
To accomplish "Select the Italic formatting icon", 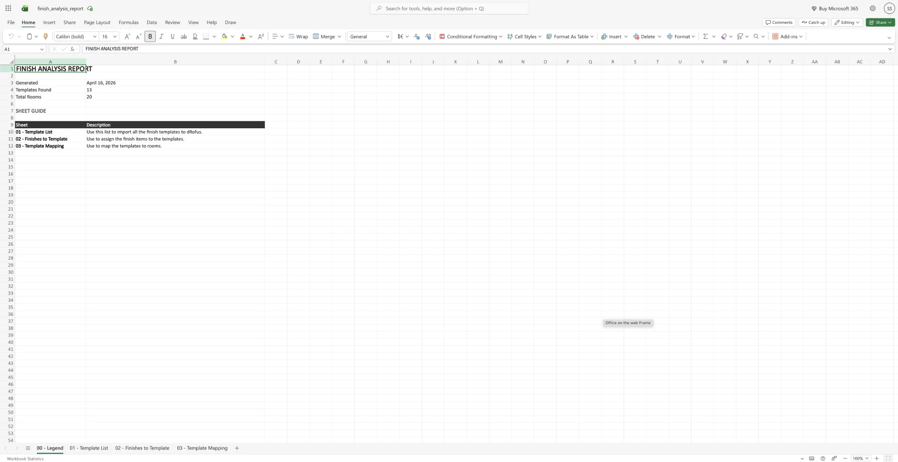I will tap(161, 36).
